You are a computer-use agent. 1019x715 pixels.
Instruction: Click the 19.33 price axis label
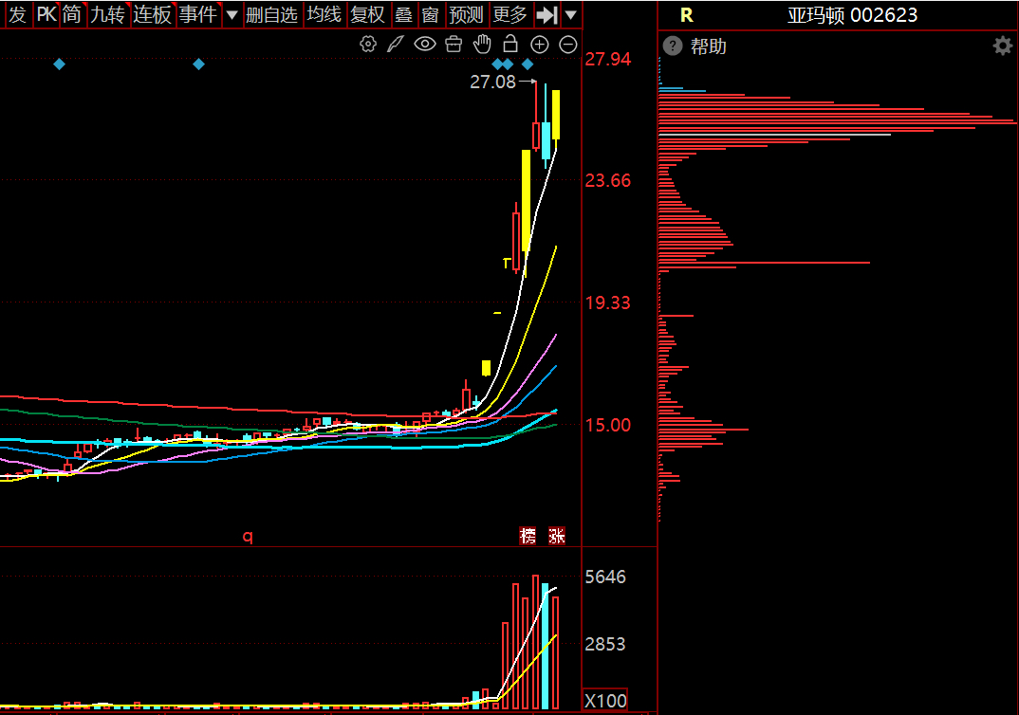click(x=607, y=302)
